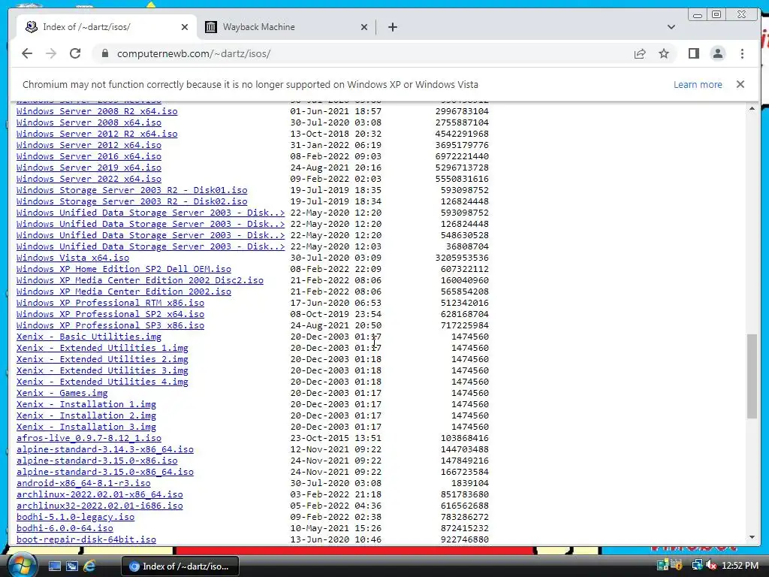769x577 pixels.
Task: Open a new tab with plus button
Action: 392,27
